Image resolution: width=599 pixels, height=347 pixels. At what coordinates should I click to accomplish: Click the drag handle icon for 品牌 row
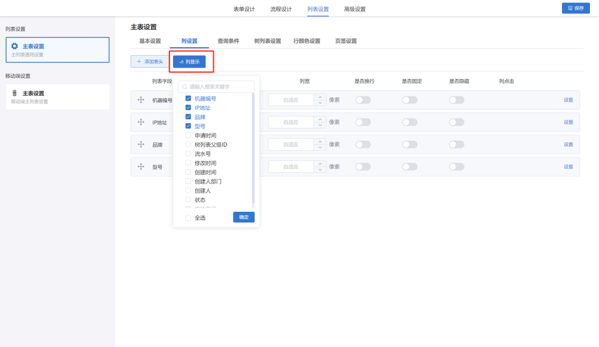click(141, 144)
